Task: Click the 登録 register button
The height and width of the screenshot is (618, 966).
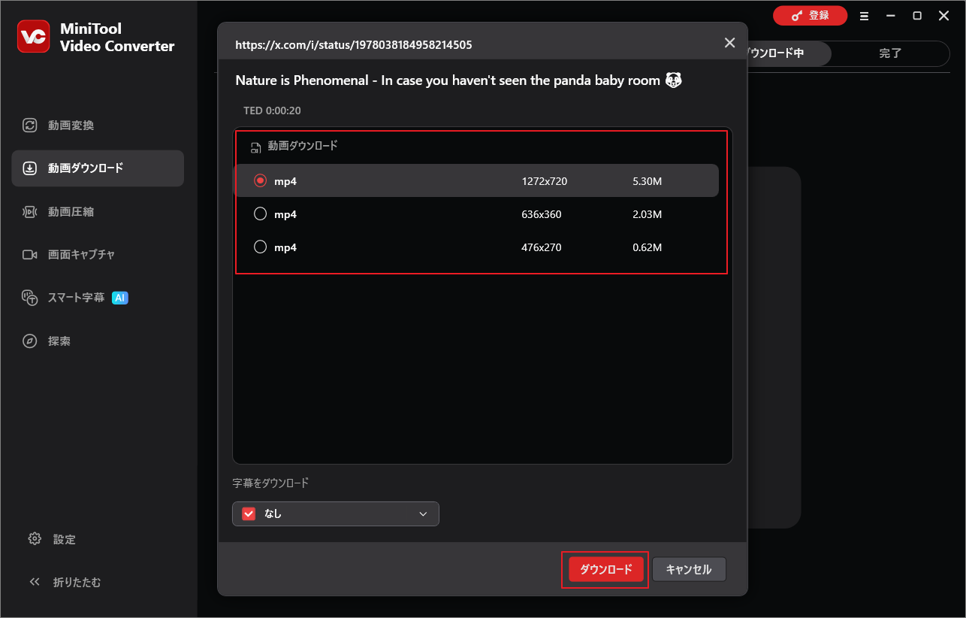Action: click(x=810, y=15)
